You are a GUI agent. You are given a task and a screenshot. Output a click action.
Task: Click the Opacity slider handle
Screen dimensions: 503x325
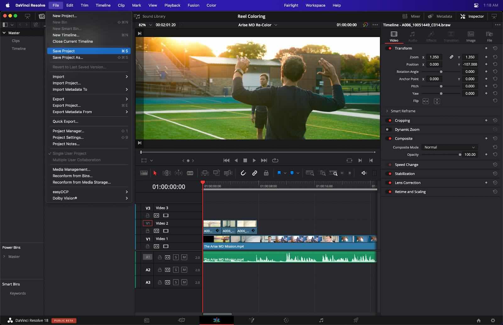point(460,155)
